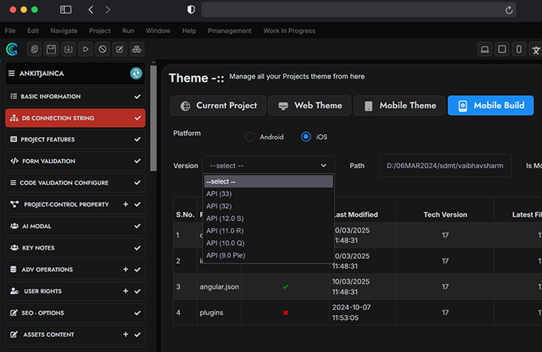This screenshot has width=542, height=352.
Task: Click the pencil edit toolbar icon
Action: pos(120,49)
